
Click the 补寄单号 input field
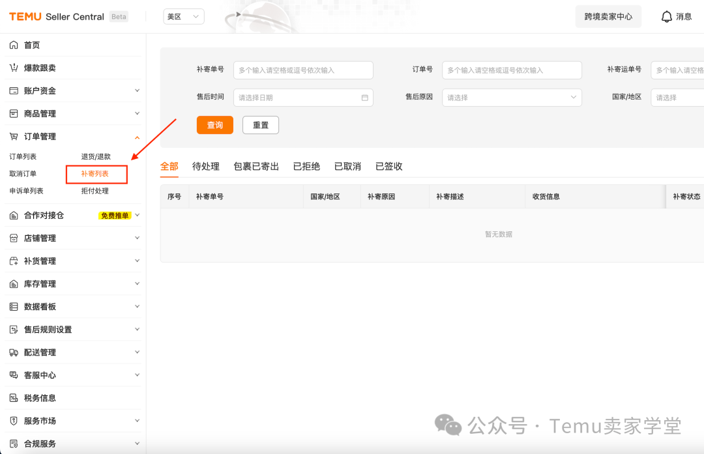(x=303, y=70)
